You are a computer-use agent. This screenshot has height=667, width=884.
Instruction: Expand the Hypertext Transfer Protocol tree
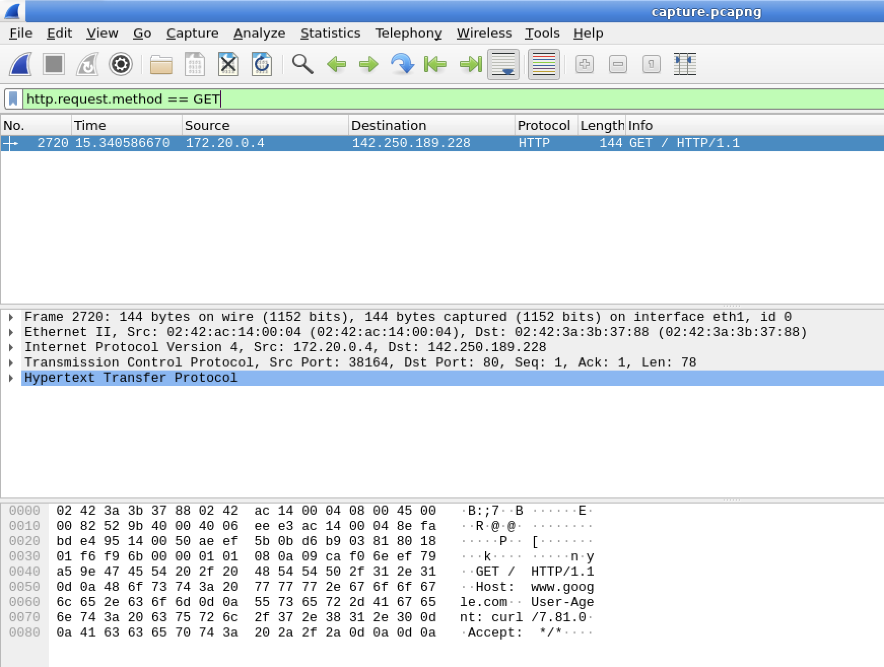point(11,378)
